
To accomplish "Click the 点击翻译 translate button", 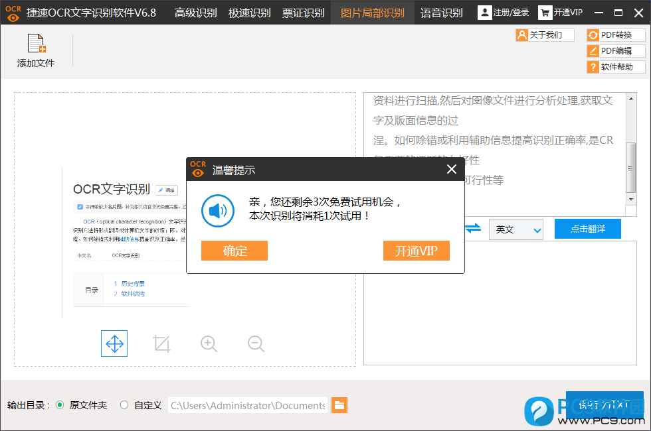I will [x=588, y=229].
